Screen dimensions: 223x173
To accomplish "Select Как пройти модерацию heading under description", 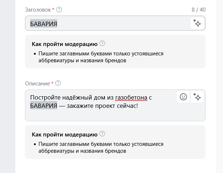I will coord(64,135).
